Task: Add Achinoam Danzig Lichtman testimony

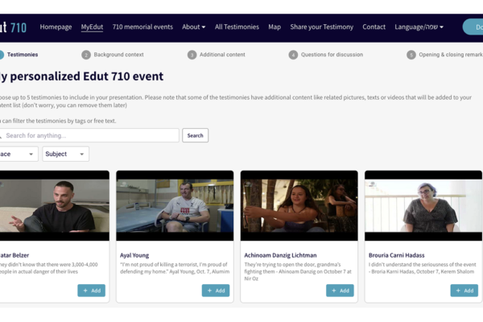Action: [340, 291]
